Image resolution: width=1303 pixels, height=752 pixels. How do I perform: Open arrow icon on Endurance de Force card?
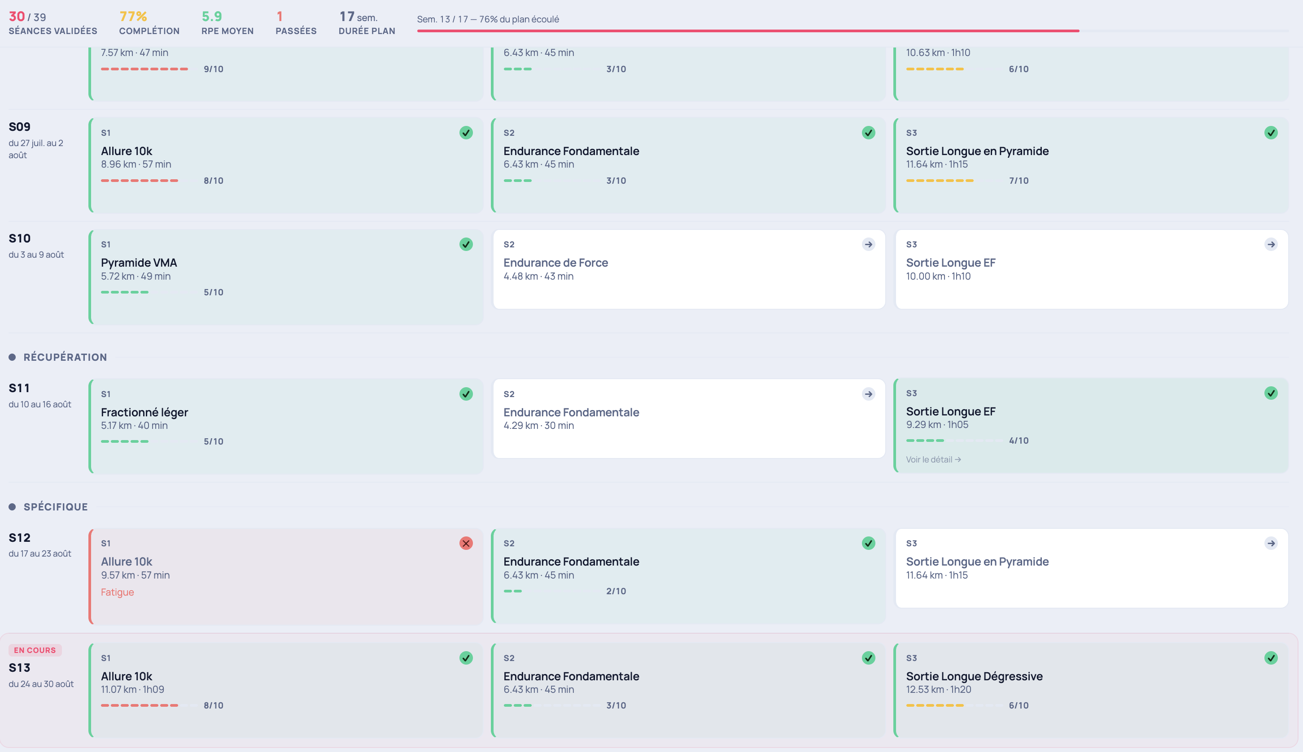click(868, 244)
